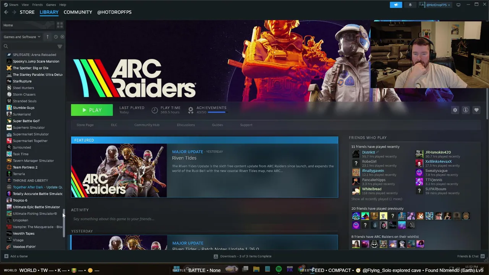
Task: Focus the library search field
Action: pos(30,46)
